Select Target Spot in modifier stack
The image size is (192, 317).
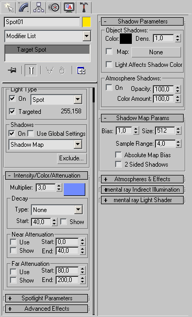(x=47, y=50)
